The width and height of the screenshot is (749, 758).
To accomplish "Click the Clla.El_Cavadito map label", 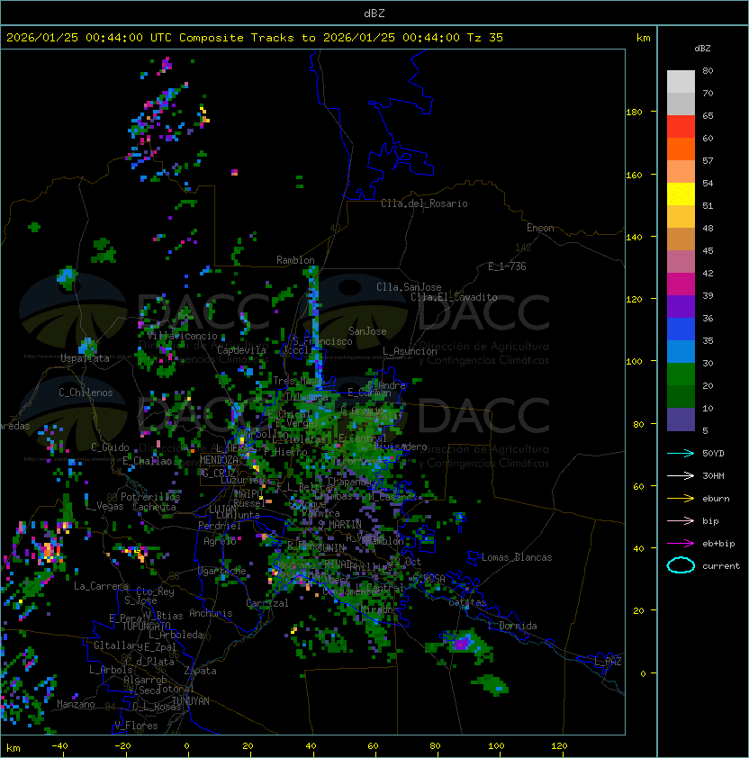I will pos(454,297).
